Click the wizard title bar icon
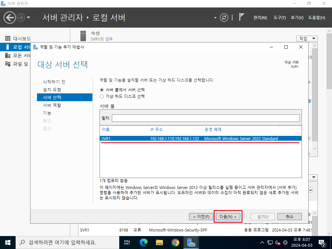 click(36, 47)
